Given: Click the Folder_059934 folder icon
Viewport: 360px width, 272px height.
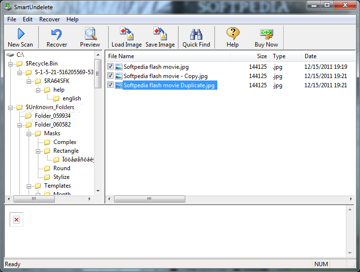Looking at the screenshot, I should tap(29, 116).
